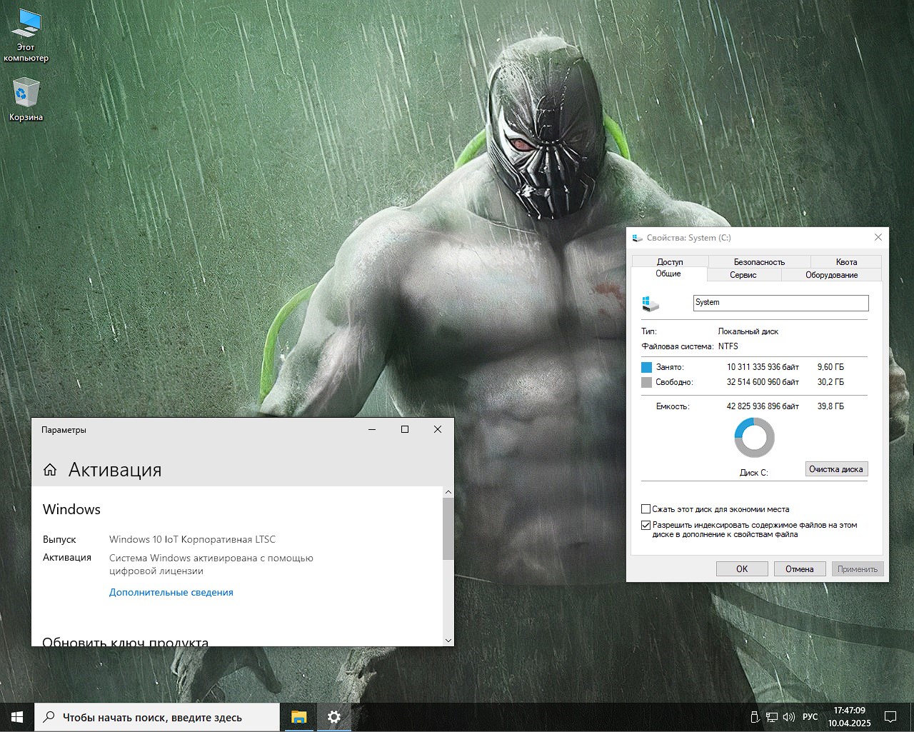This screenshot has width=914, height=732.
Task: Click the Диск C: label under chart
Action: (753, 473)
